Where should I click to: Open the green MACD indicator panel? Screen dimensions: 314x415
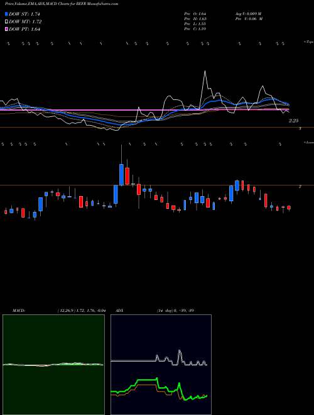pyautogui.click(x=53, y=365)
